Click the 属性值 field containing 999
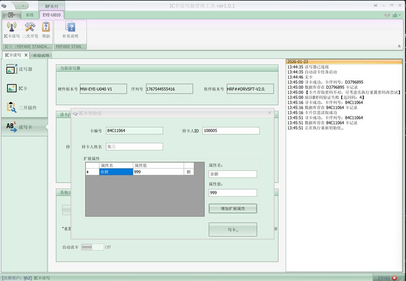Image resolution: width=406 pixels, height=281 pixels. coord(232,193)
